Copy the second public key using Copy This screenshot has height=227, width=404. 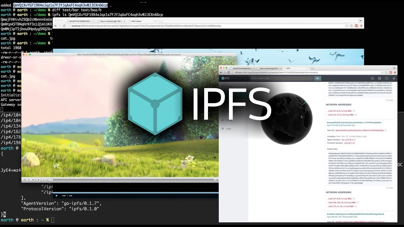click(389, 188)
